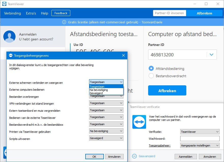Click the Toegangsbeheer underlined label

pyautogui.click(x=160, y=145)
